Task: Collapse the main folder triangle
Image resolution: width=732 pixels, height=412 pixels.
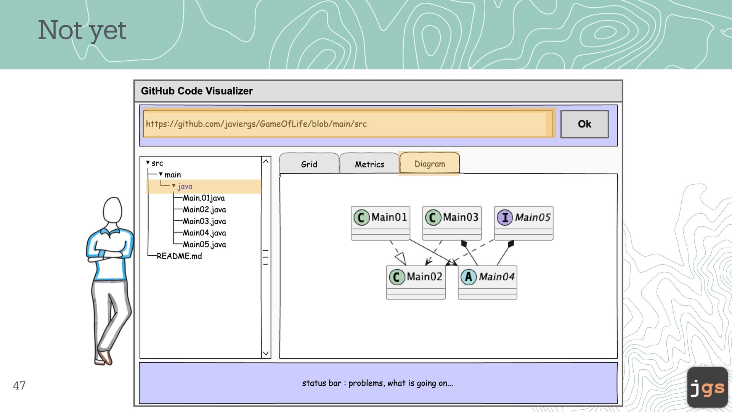Action: pos(161,174)
